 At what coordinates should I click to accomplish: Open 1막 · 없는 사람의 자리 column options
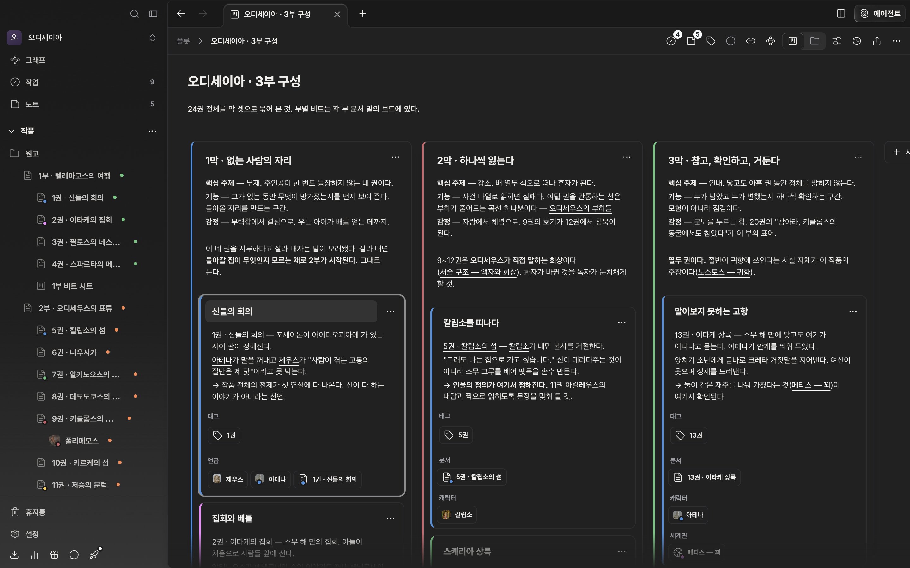395,157
